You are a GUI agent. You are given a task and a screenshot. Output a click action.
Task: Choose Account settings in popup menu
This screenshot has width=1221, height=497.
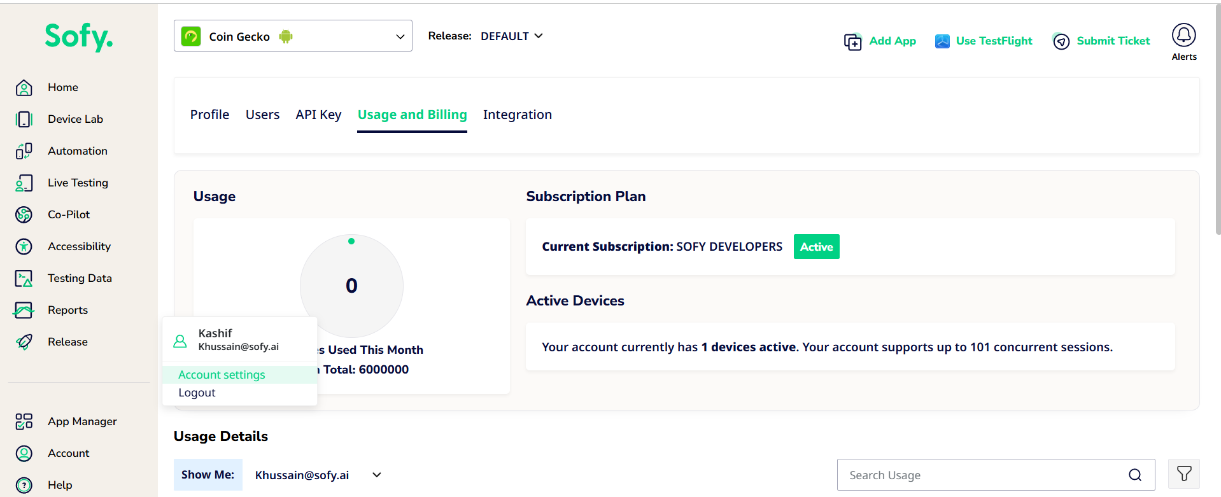222,375
